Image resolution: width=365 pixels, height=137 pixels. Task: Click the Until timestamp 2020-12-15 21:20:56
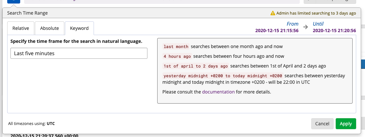tap(334, 31)
